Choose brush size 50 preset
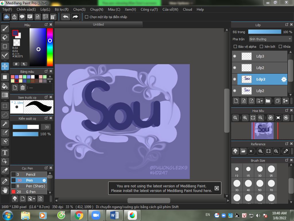 point(260,185)
